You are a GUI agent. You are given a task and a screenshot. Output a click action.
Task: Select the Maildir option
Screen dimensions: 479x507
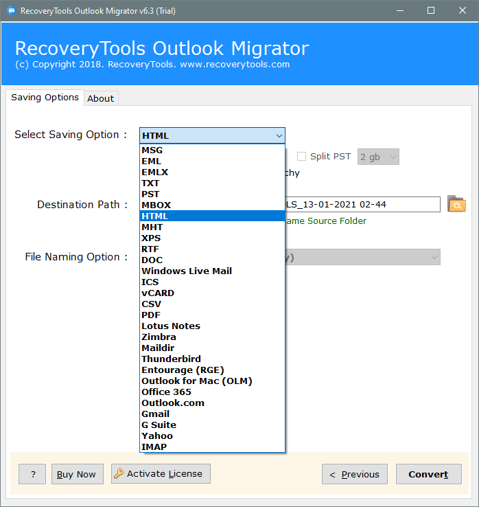pyautogui.click(x=212, y=348)
